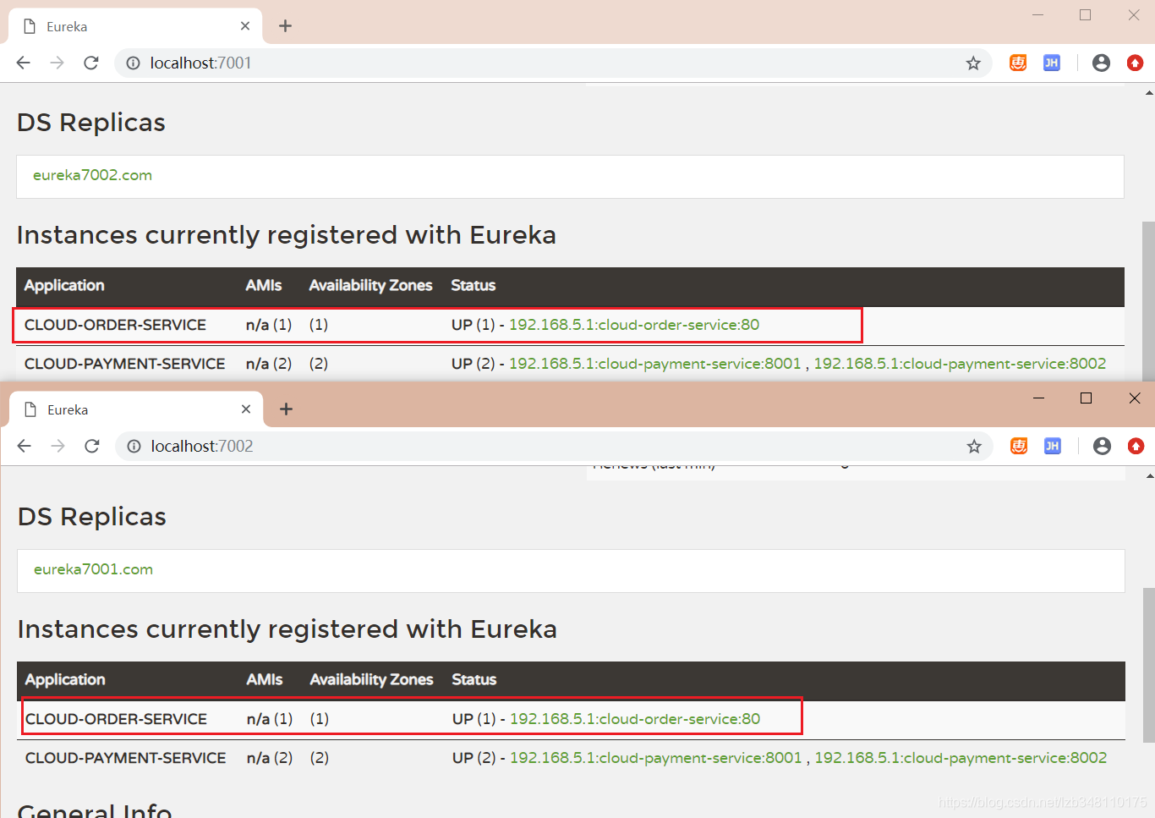View site info icon for localhost:7001

(133, 63)
